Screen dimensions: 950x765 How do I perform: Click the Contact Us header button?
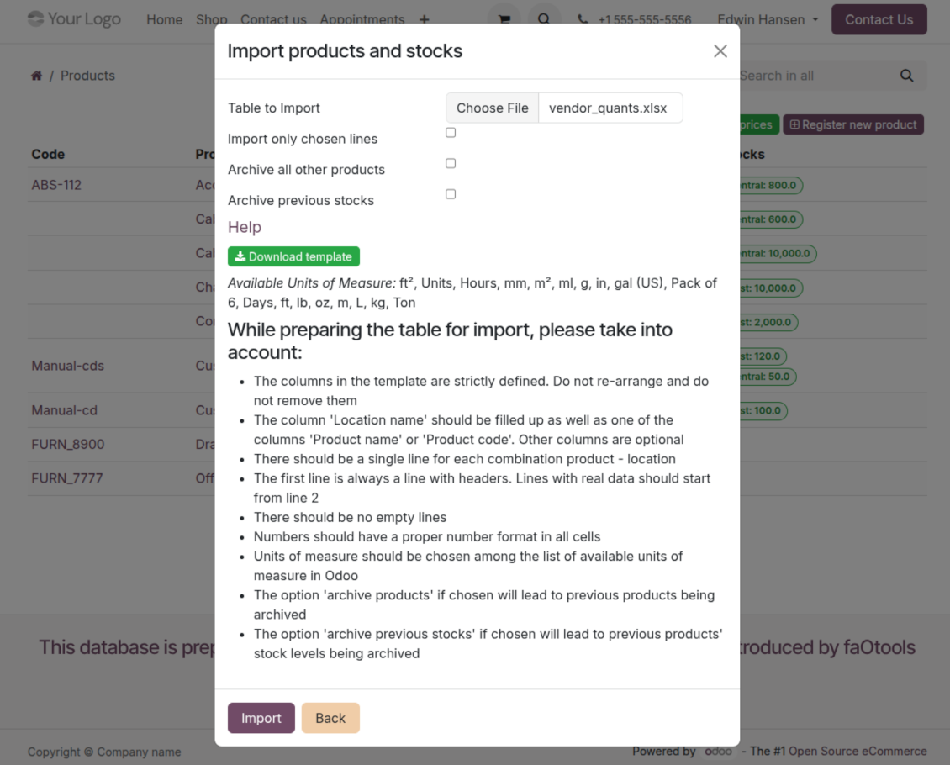coord(879,19)
